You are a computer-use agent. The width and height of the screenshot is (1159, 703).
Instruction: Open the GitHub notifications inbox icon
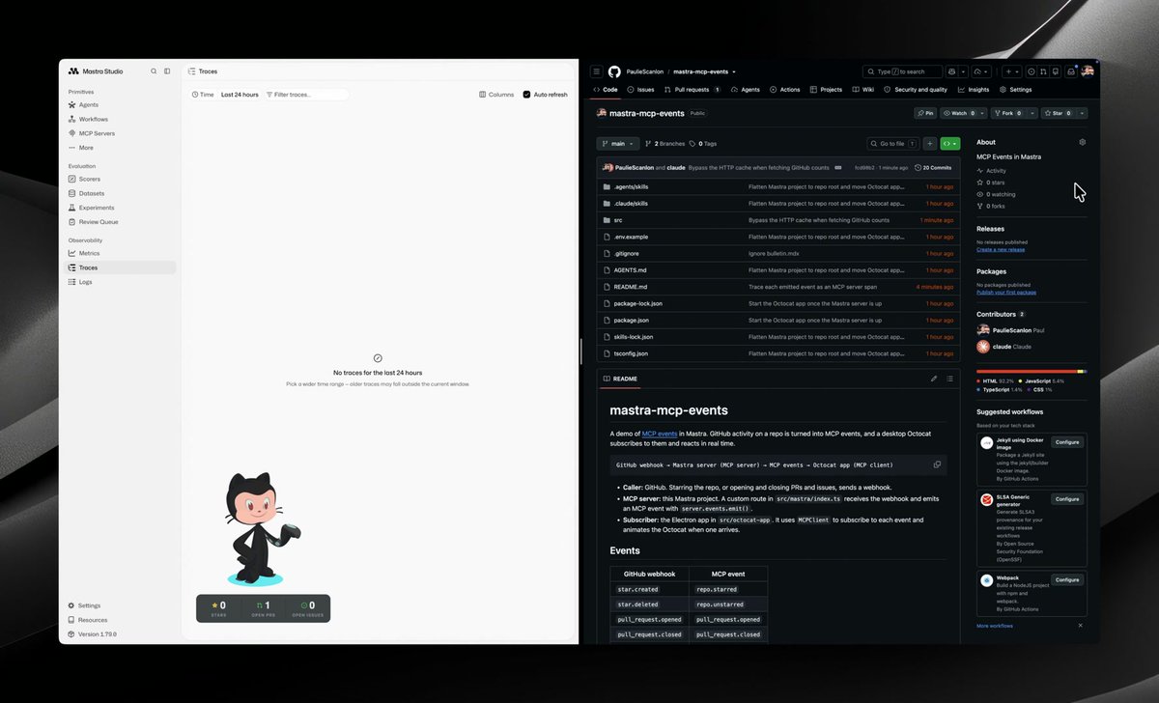(1071, 71)
